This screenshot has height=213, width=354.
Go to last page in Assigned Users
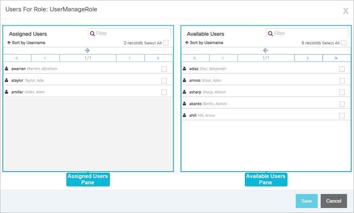coord(159,58)
